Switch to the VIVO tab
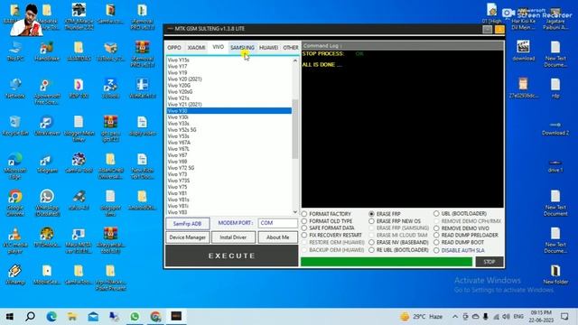This screenshot has width=578, height=325. [x=219, y=47]
